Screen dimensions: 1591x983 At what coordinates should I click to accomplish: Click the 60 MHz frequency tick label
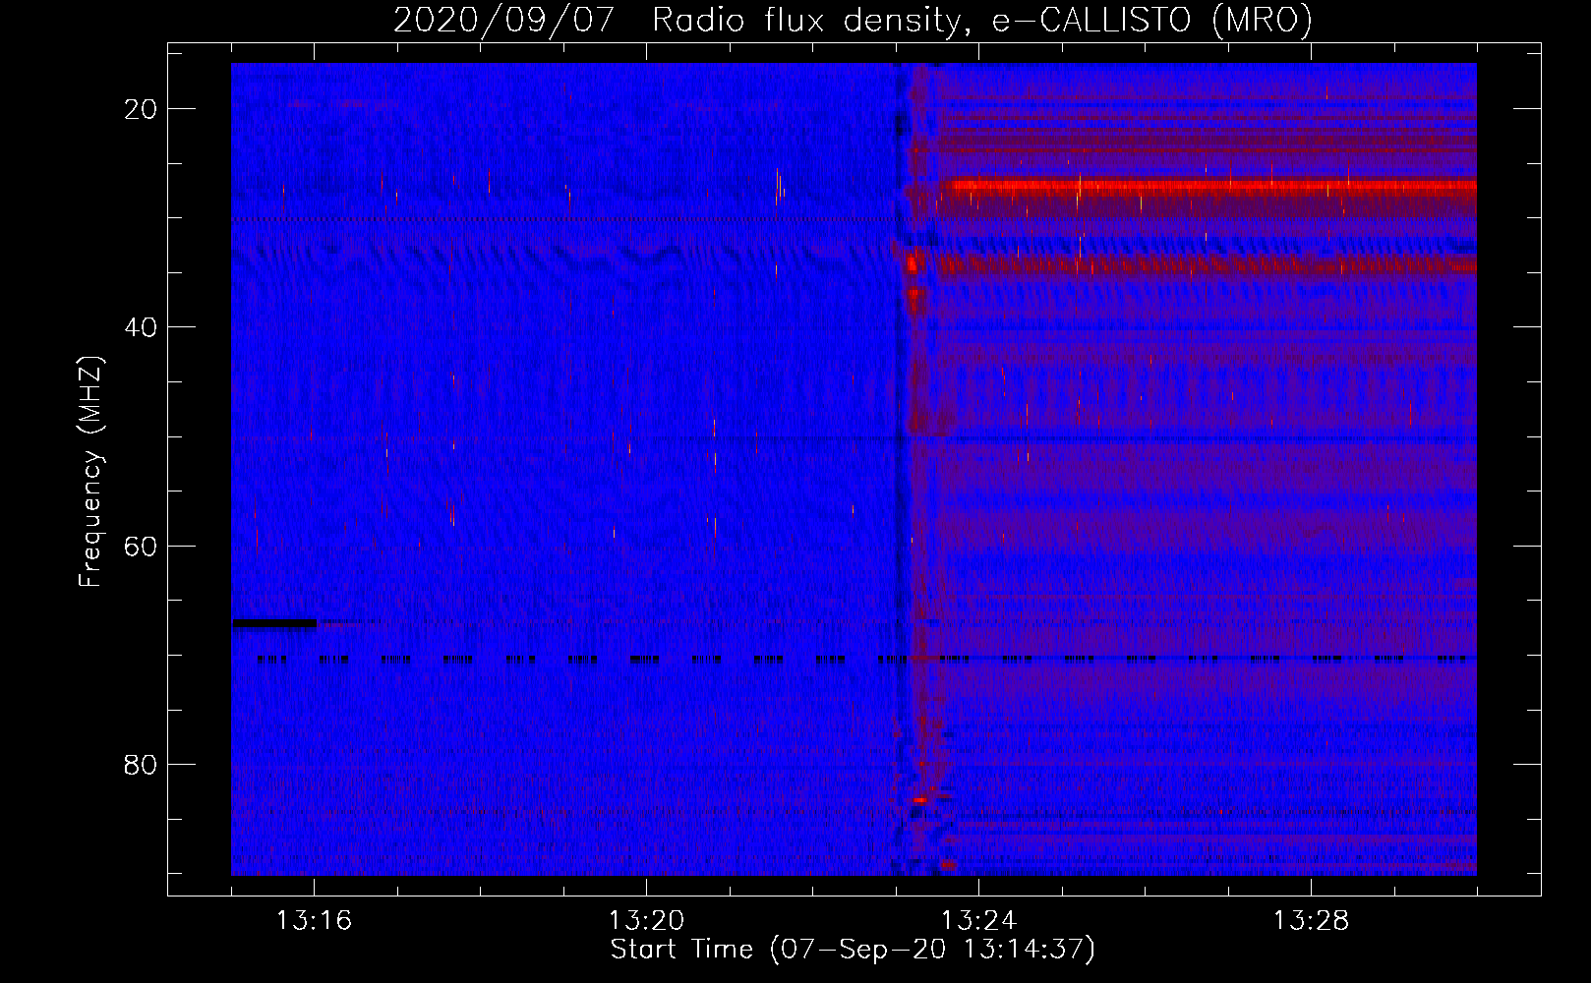pyautogui.click(x=141, y=546)
